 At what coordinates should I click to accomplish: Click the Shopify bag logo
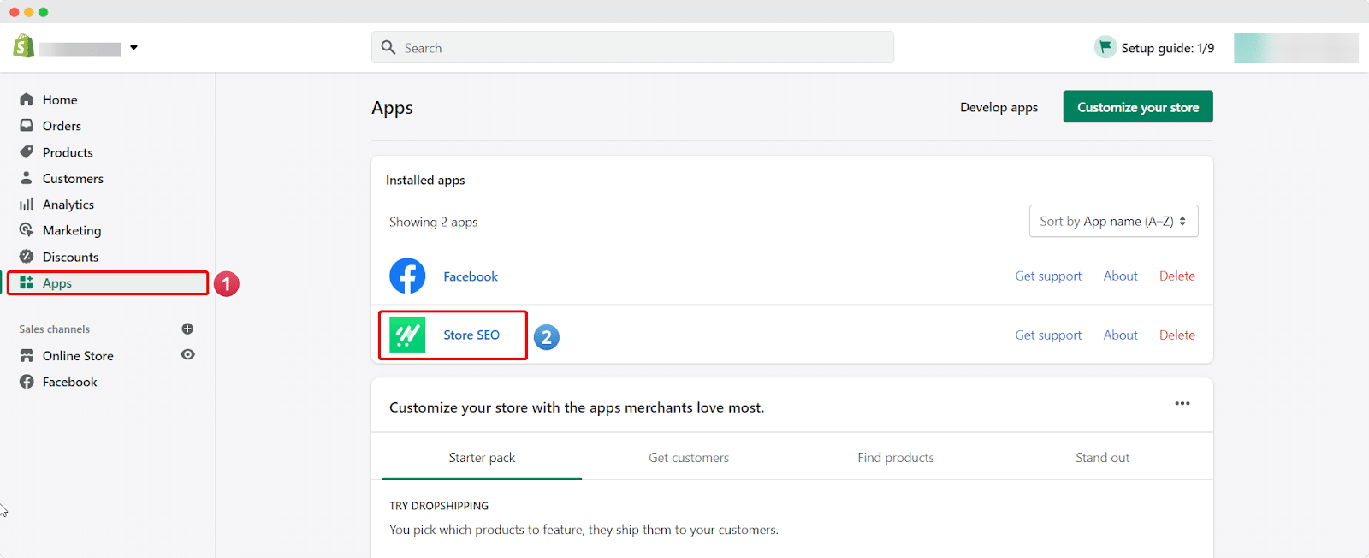24,46
